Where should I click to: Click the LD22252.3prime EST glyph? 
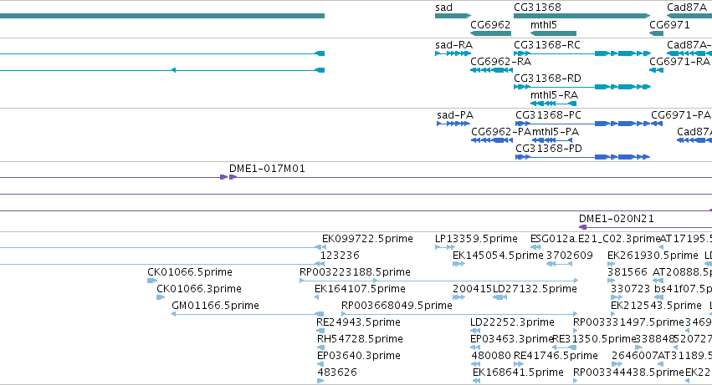point(475,331)
